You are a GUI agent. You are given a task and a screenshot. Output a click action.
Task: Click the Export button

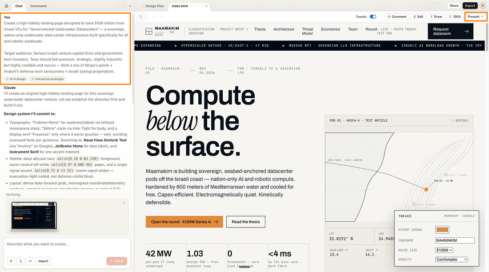click(x=469, y=6)
